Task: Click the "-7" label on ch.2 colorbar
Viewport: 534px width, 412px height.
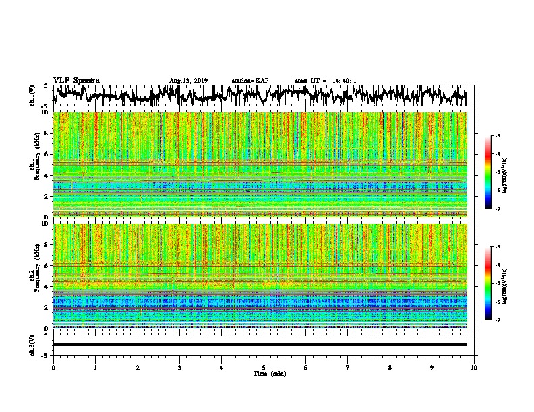Action: (497, 320)
